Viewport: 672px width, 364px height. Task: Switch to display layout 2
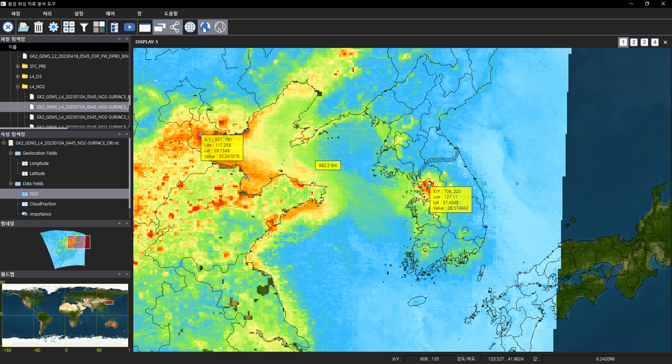tap(634, 42)
